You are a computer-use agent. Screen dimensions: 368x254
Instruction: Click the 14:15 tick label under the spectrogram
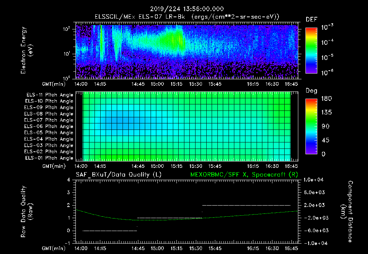point(100,84)
